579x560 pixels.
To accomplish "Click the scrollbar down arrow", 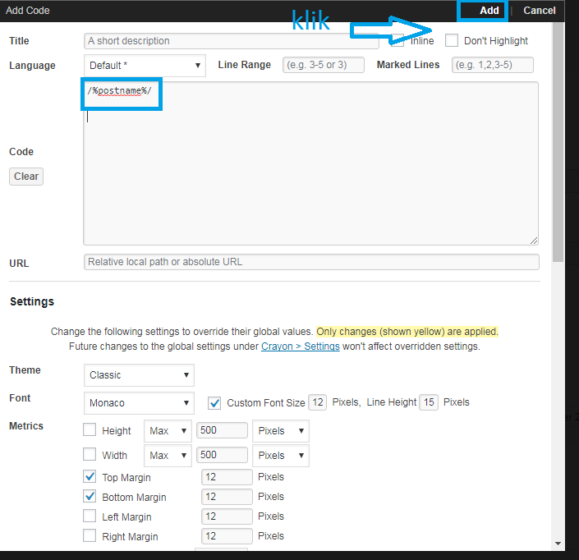I will [558, 543].
